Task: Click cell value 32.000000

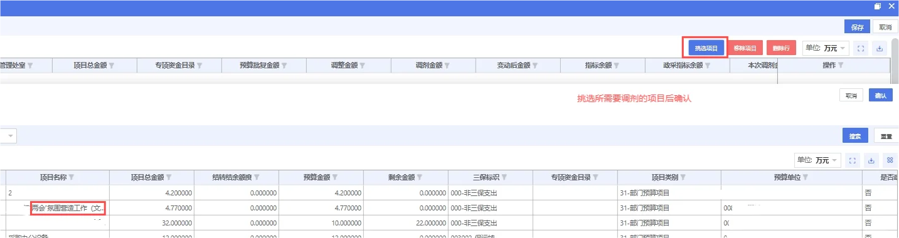Action: [x=178, y=223]
